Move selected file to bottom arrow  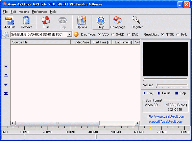click(6, 93)
